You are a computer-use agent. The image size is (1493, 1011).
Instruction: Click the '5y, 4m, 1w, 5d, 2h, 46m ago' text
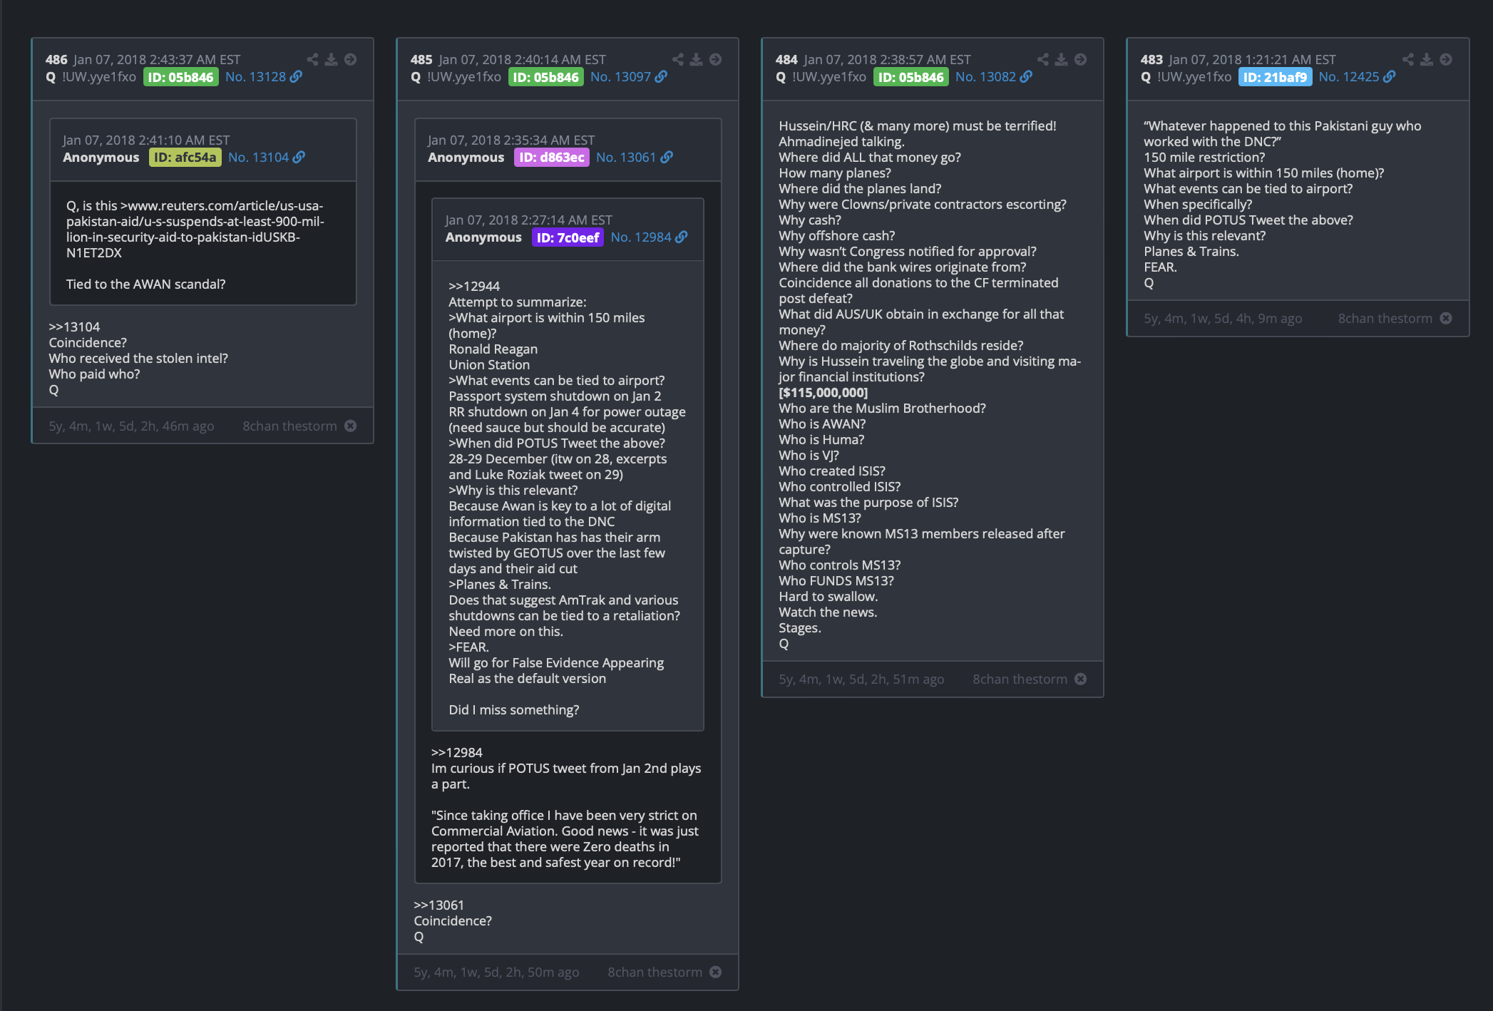point(131,426)
